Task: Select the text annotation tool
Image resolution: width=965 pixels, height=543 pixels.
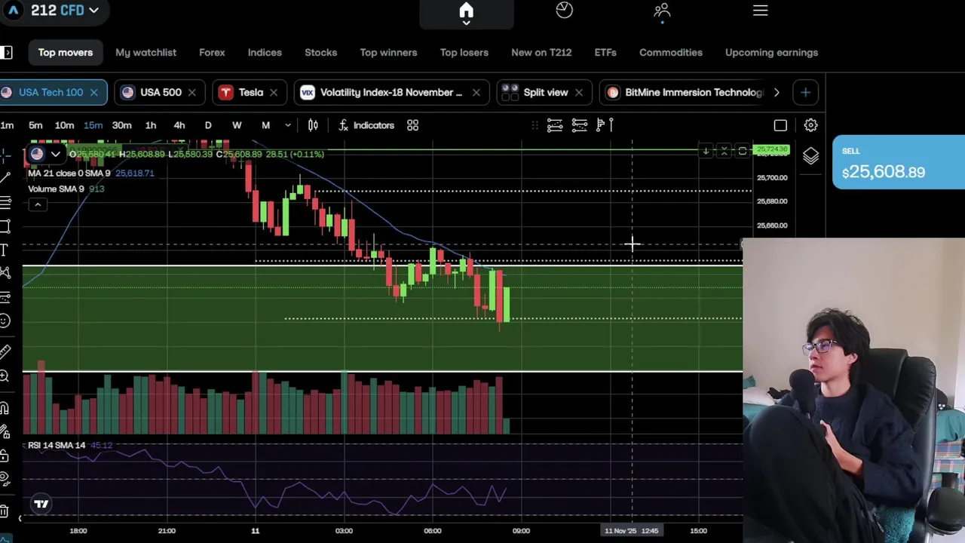Action: pos(5,250)
